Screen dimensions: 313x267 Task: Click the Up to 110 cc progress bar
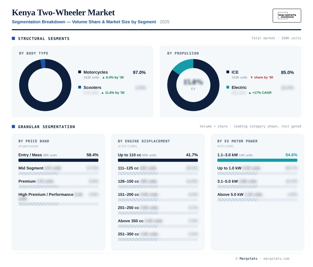pyautogui.click(x=158, y=160)
